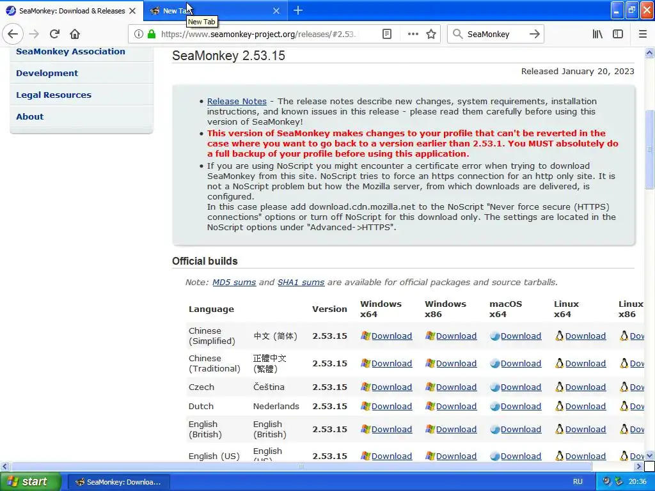Open the SHA1 sums link

pos(301,282)
